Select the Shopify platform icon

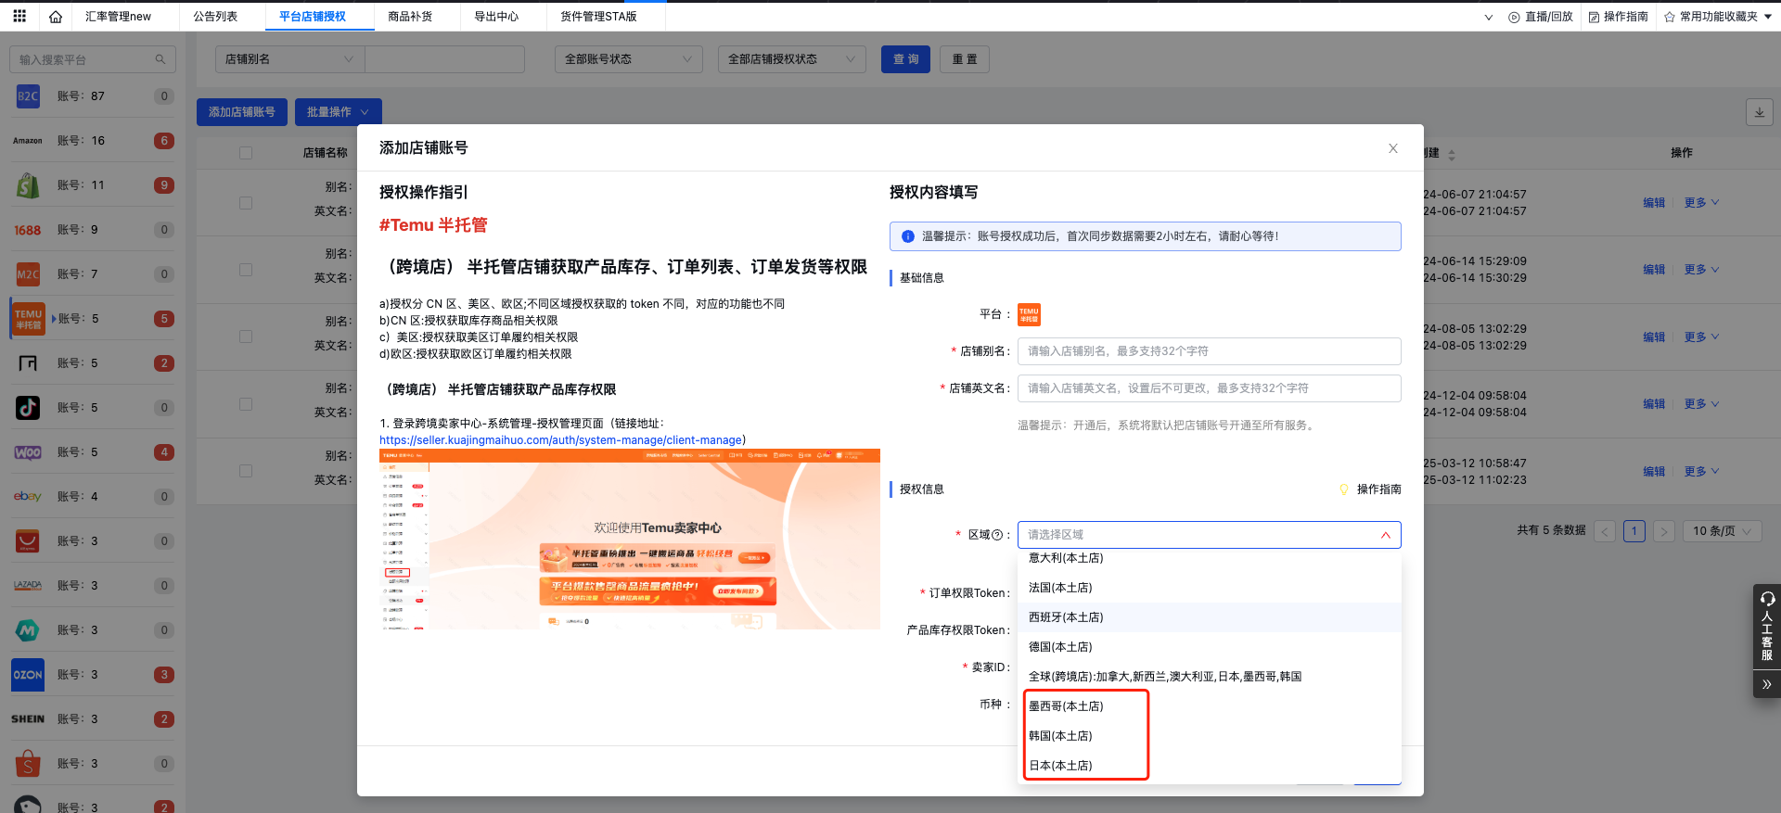click(x=28, y=185)
